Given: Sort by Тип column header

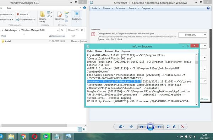Looking at the screenshot, I should click(x=73, y=36).
